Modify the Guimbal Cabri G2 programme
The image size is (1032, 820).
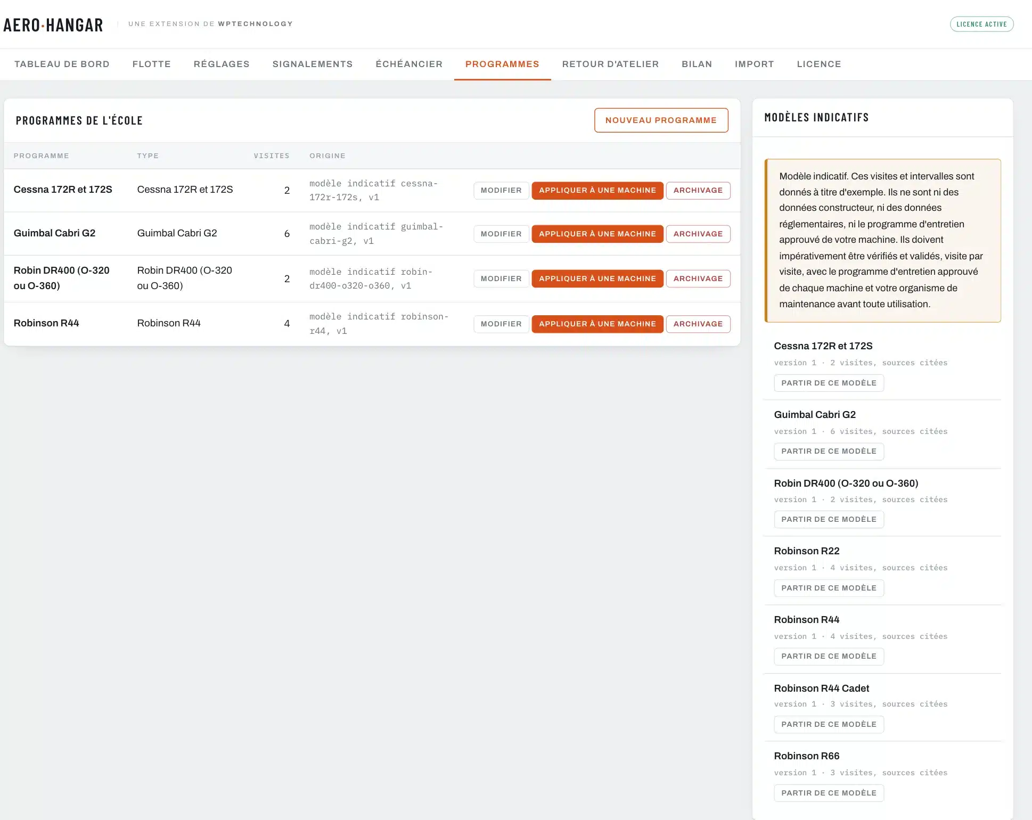501,234
